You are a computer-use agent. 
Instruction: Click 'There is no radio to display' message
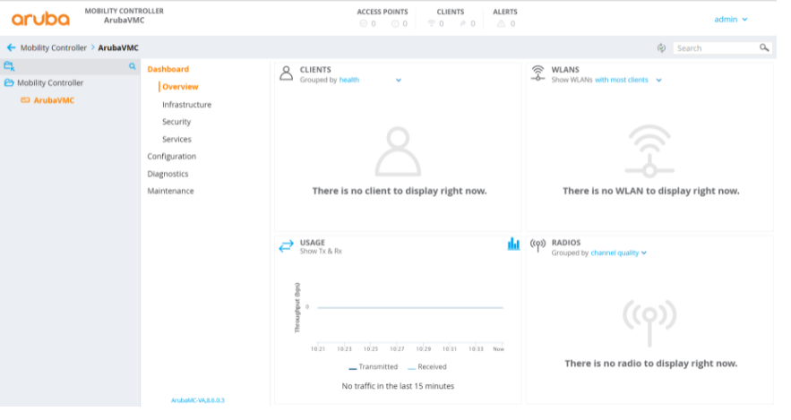[x=650, y=364]
